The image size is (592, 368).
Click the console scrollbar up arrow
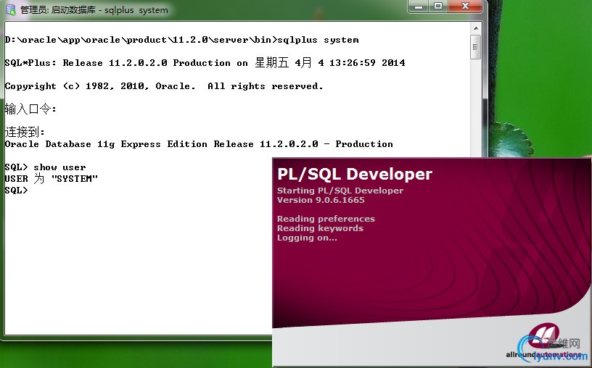[476, 29]
